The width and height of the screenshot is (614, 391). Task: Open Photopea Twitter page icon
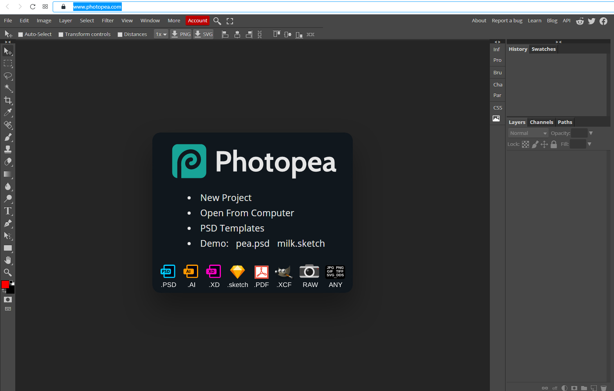pos(592,21)
